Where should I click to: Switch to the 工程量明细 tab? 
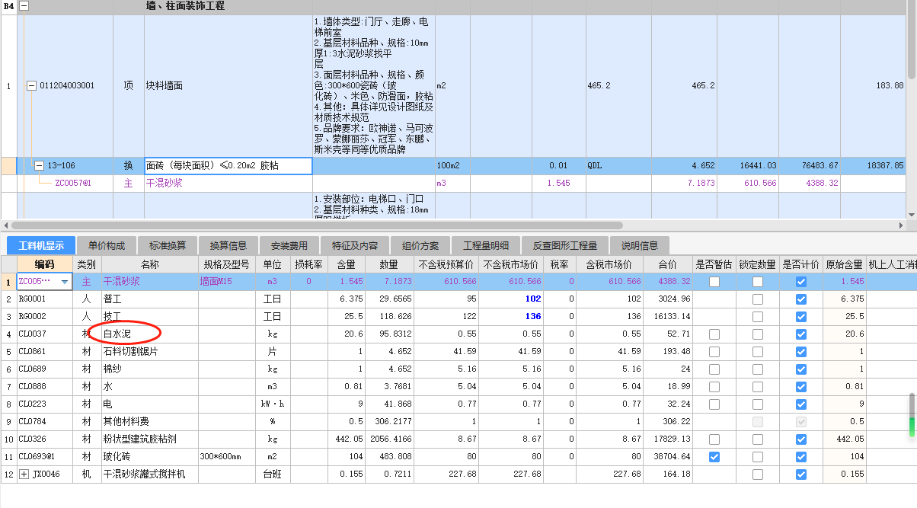484,245
